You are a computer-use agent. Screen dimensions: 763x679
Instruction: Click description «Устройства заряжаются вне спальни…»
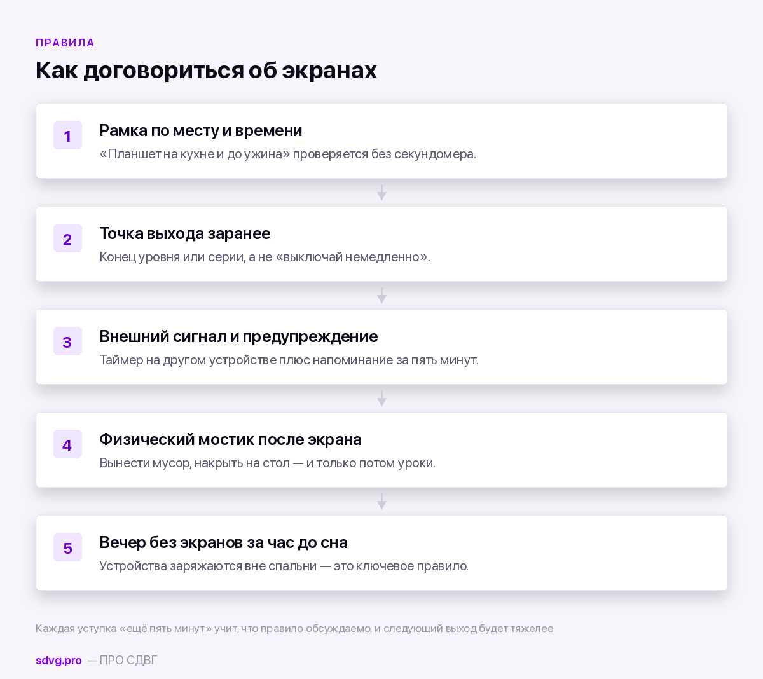[x=284, y=566]
